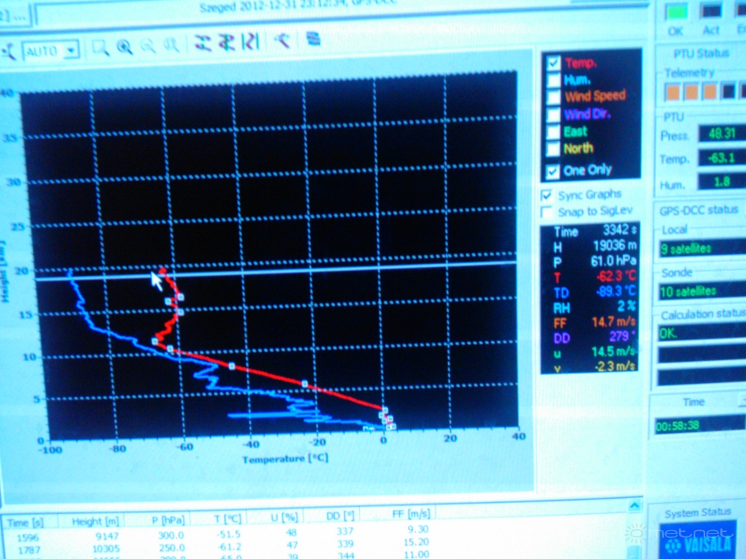Click the green OK status indicator
746x559 pixels.
pos(676,12)
